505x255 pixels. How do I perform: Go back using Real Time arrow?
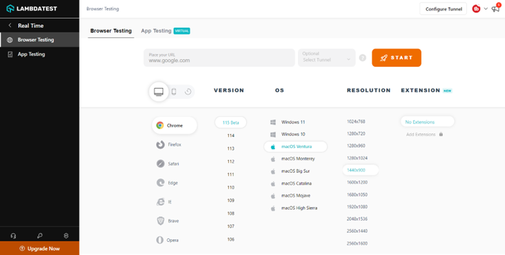10,25
